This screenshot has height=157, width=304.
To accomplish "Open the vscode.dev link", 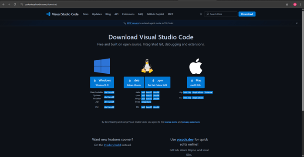I will click(x=185, y=139).
